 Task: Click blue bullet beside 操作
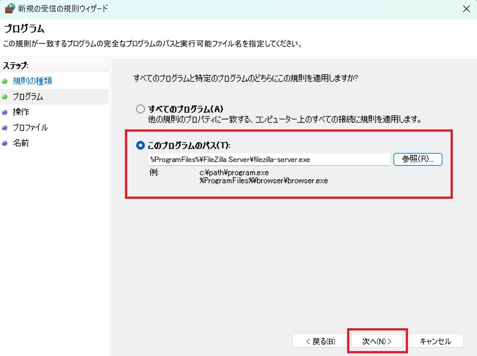tap(4, 112)
